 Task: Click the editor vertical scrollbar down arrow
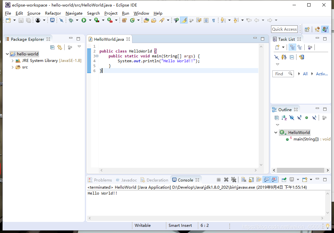[x=261, y=165]
